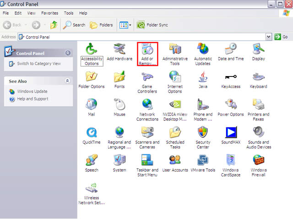Open Forward button history arrow
Screen dimensions: 293x219
point(45,25)
